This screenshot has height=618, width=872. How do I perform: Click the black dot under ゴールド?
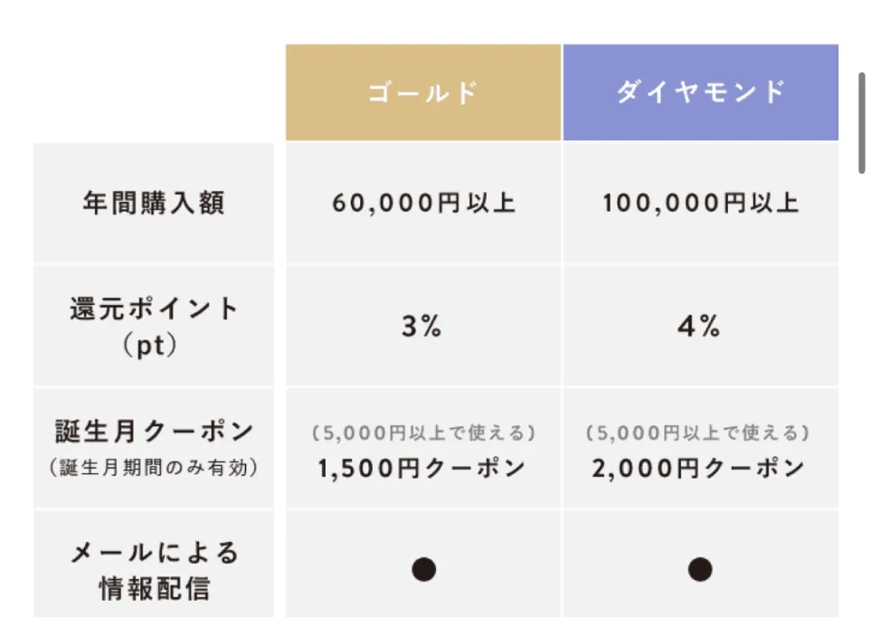(x=423, y=569)
